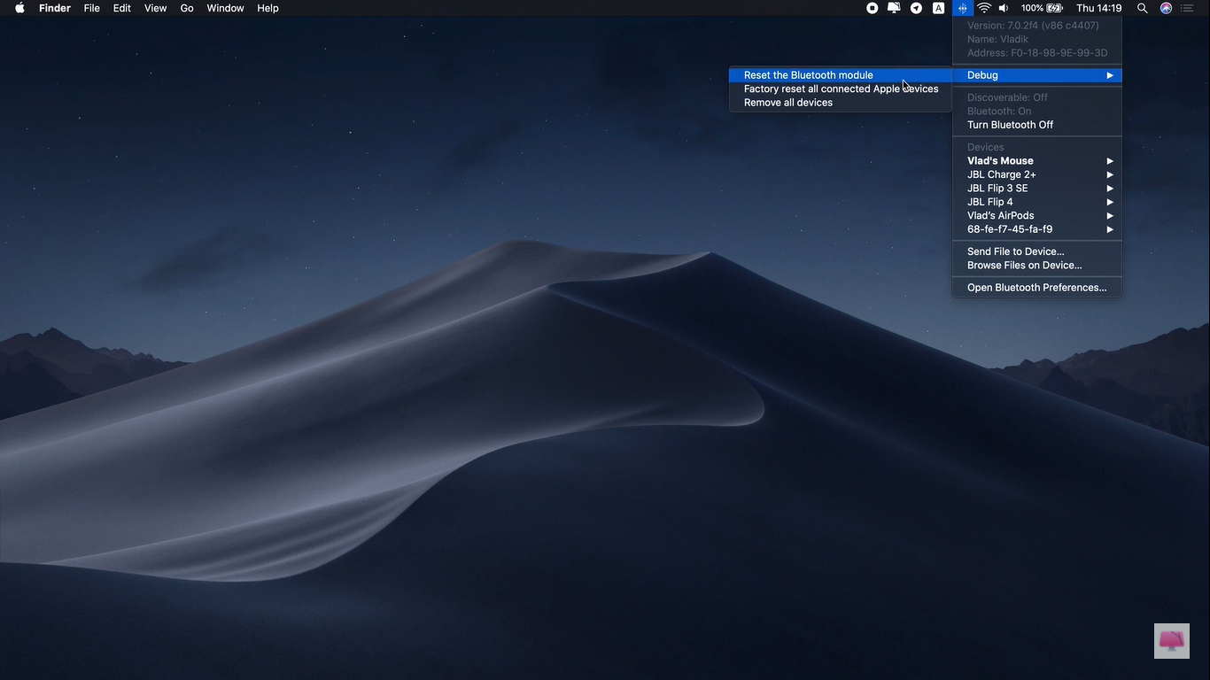
Task: Choose Factory reset all connected Apple devices
Action: [841, 89]
